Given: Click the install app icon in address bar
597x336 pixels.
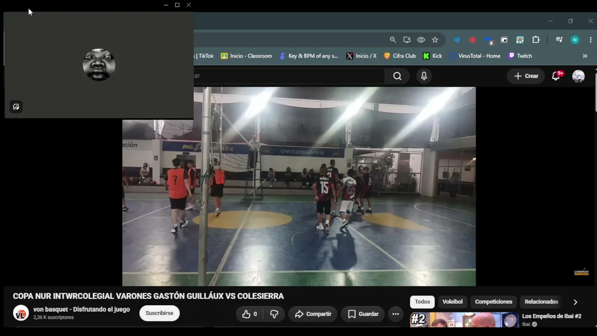Looking at the screenshot, I should pyautogui.click(x=407, y=40).
